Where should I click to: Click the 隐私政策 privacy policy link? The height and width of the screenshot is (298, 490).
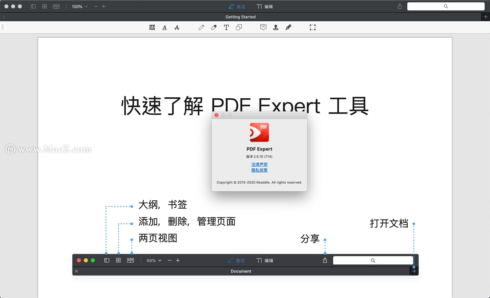pyautogui.click(x=259, y=170)
